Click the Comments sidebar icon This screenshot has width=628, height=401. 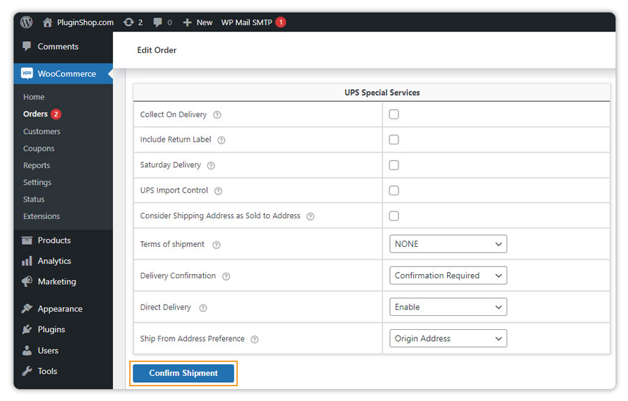[x=27, y=47]
